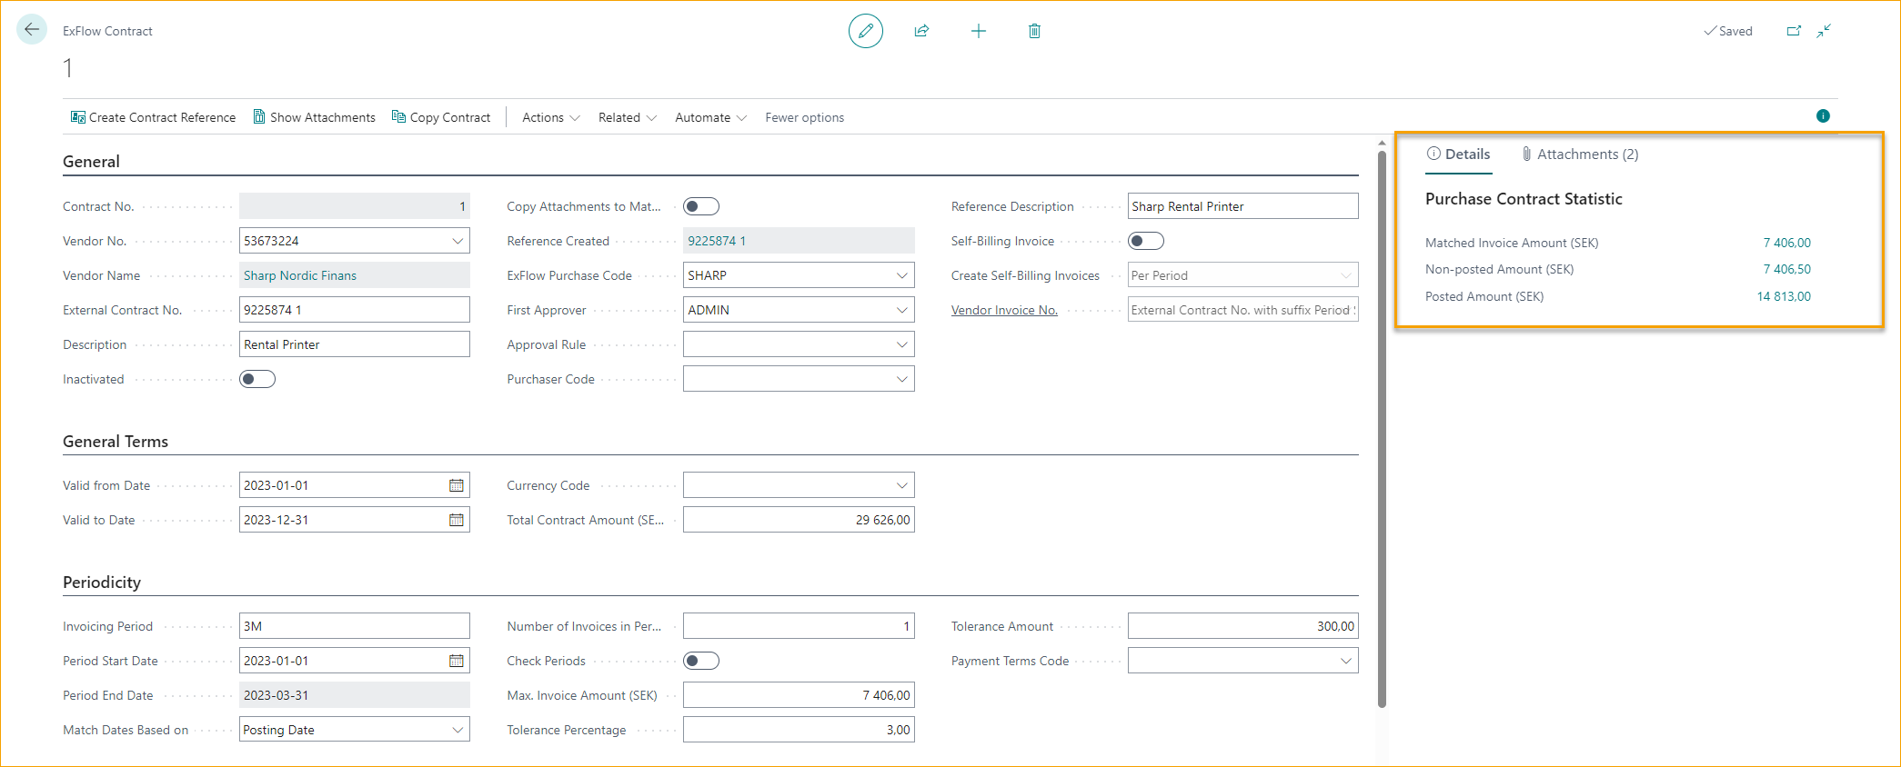Viewport: 1901px width, 767px height.
Task: Click the Saved status indicator
Action: point(1728,31)
